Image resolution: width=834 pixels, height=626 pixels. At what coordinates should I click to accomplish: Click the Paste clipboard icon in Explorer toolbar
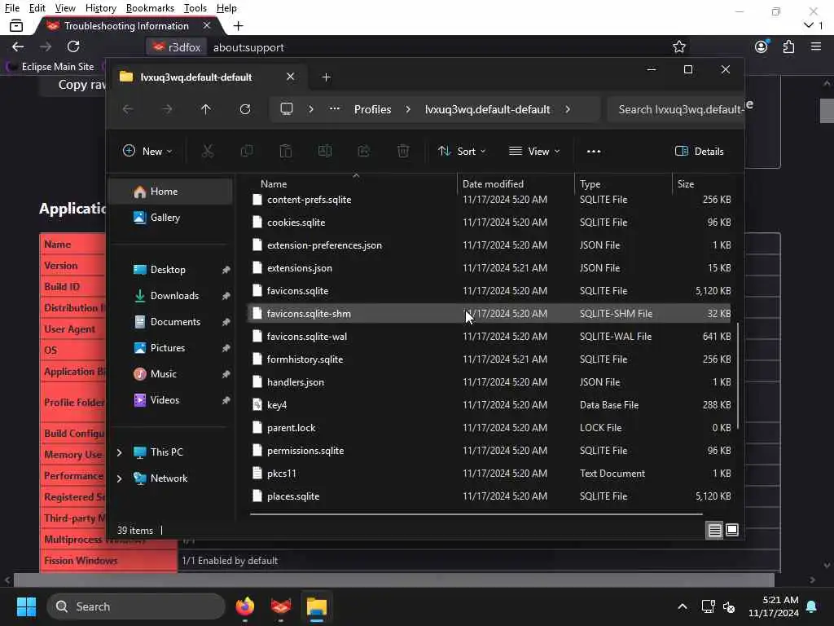286,151
